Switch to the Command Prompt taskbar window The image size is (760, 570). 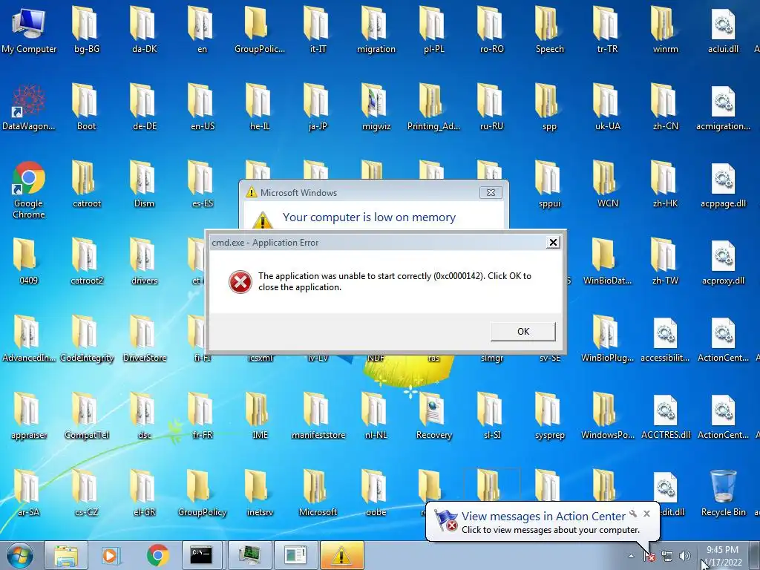coord(202,555)
